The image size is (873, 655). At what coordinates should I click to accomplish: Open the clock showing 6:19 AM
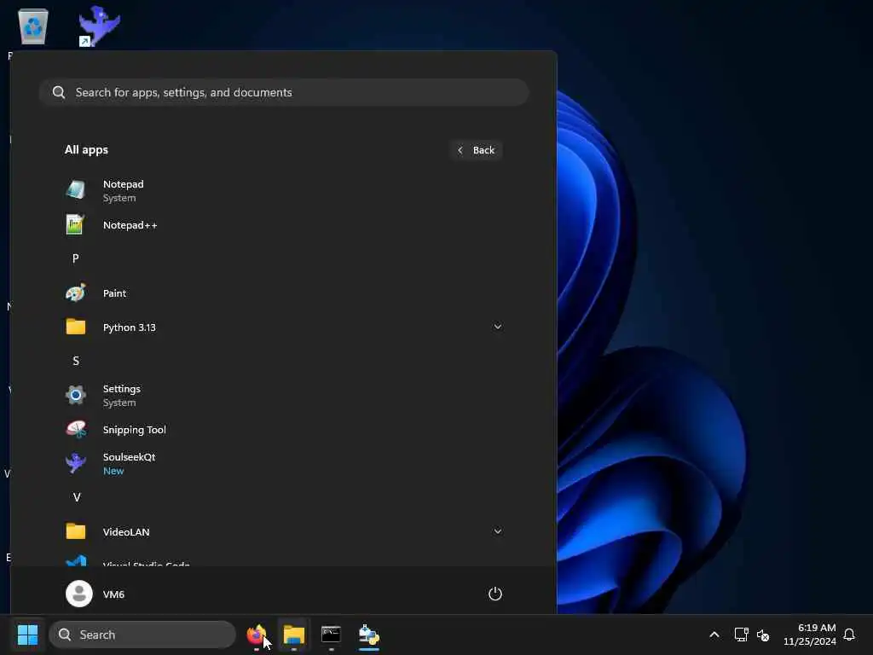tap(810, 635)
